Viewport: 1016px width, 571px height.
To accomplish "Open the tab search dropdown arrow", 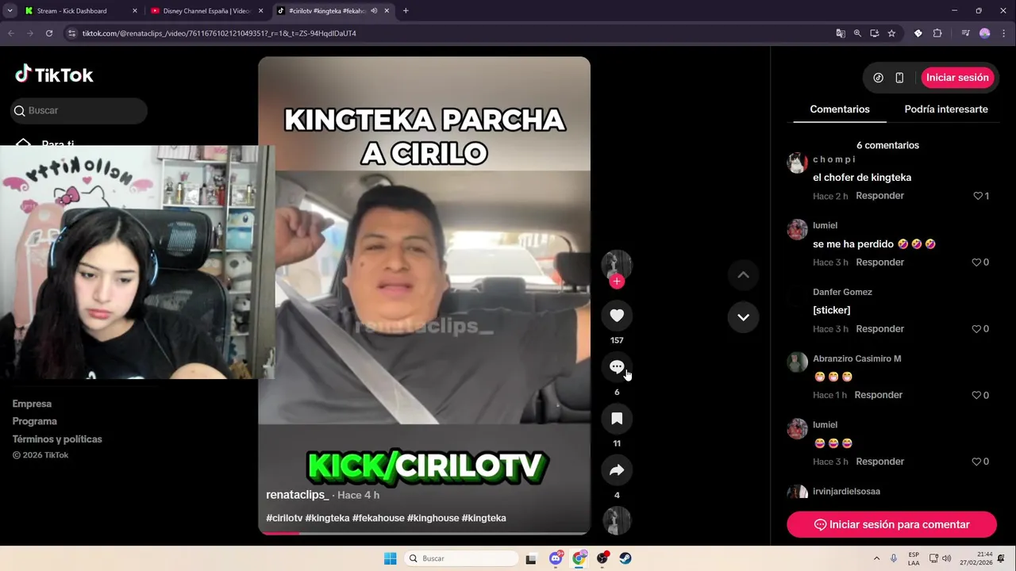I will 8,11.
